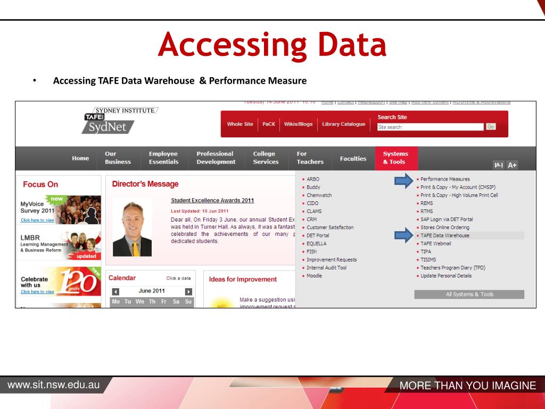
Task: Open Print & Copy - My Account (CMSIP)
Action: point(458,187)
